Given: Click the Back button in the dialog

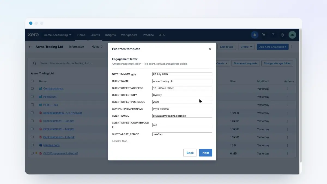Looking at the screenshot, I should point(190,153).
